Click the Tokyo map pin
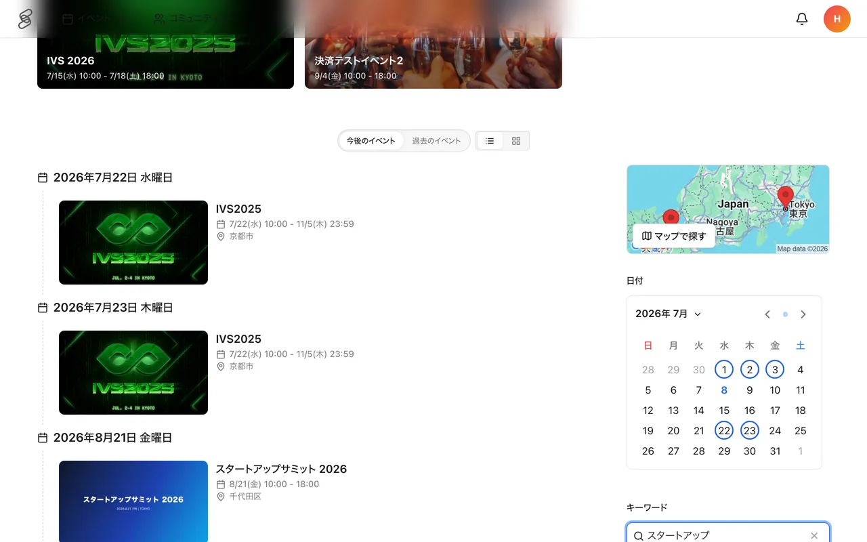Image resolution: width=867 pixels, height=542 pixels. [x=785, y=198]
